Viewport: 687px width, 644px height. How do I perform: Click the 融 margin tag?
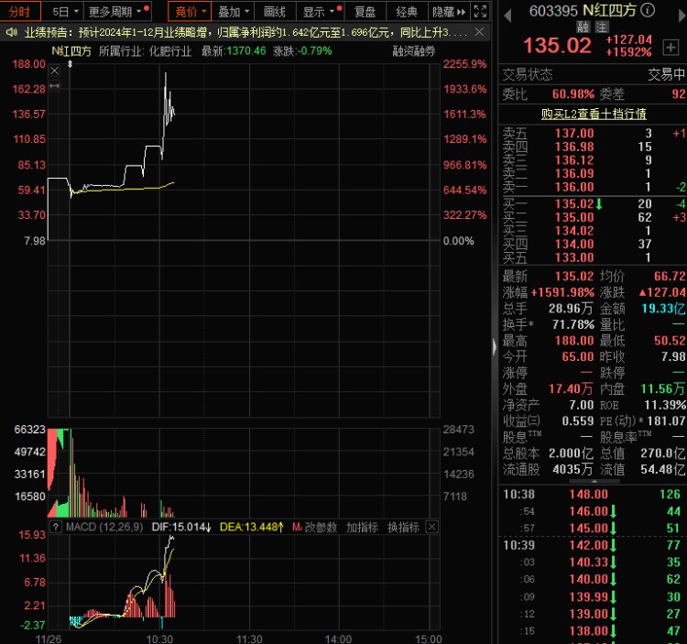click(583, 27)
